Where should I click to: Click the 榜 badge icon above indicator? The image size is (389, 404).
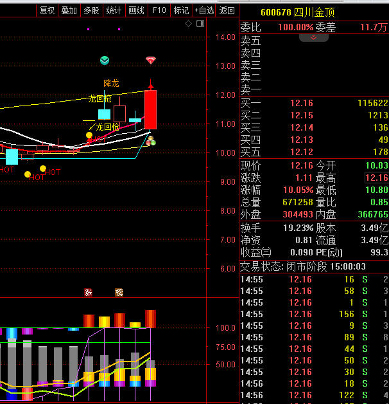click(x=119, y=292)
